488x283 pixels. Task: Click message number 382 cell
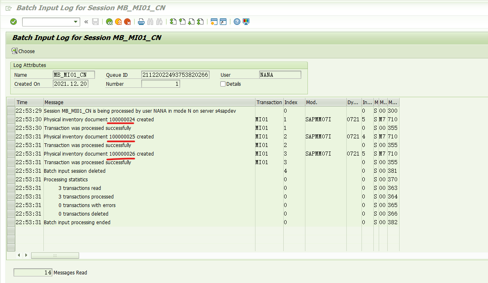pos(393,223)
